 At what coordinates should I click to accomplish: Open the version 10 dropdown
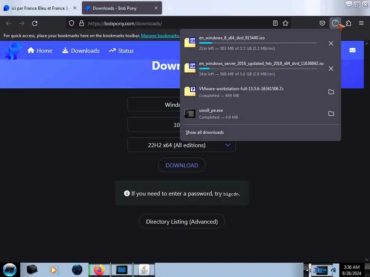coord(154,124)
